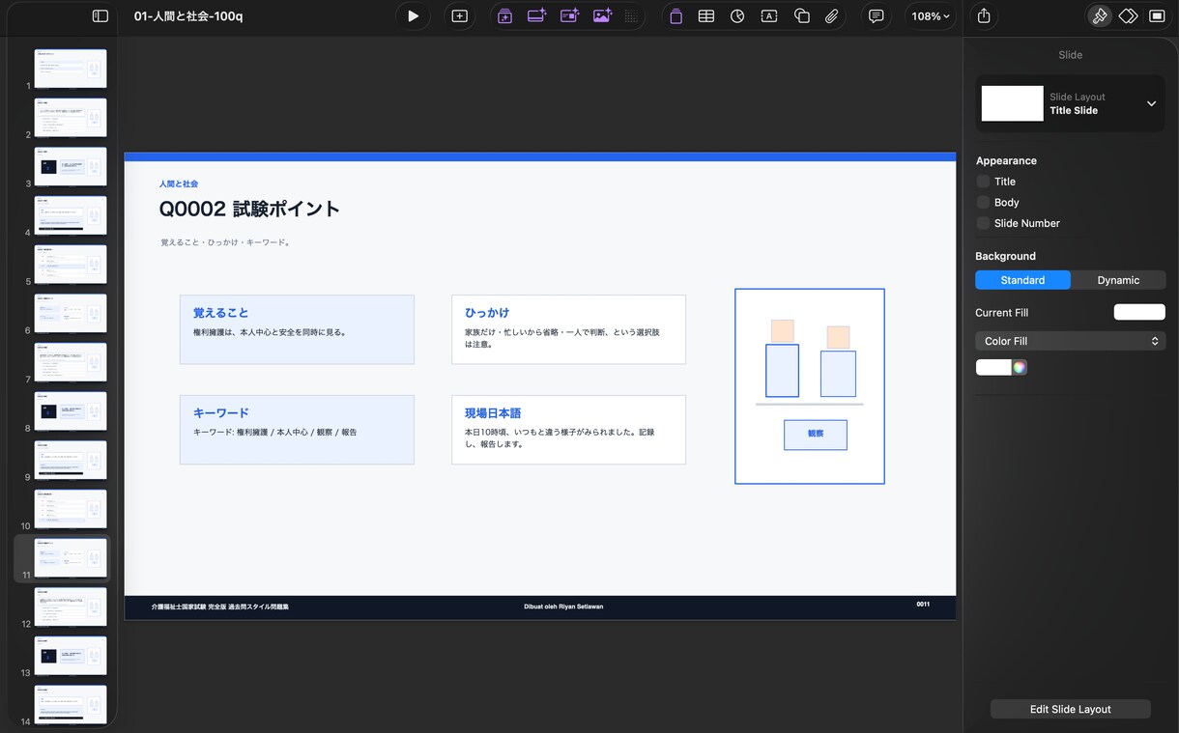Screen dimensions: 1179x733
Task: Select slide 2 thumbnail
Action: 71,118
